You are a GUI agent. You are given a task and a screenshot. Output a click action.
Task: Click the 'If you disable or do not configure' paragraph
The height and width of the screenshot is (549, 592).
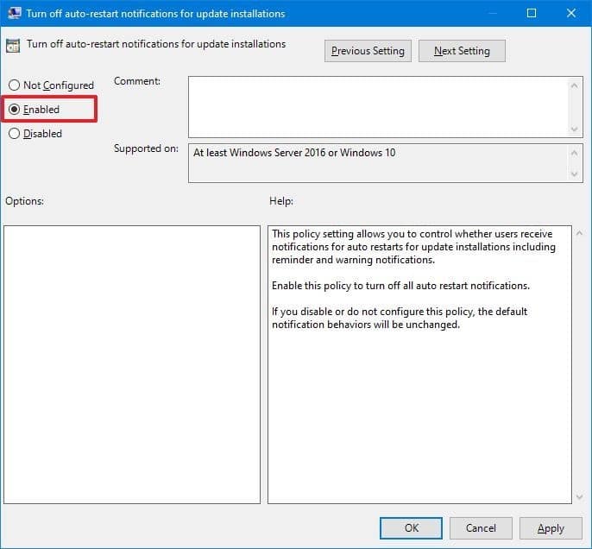point(400,318)
